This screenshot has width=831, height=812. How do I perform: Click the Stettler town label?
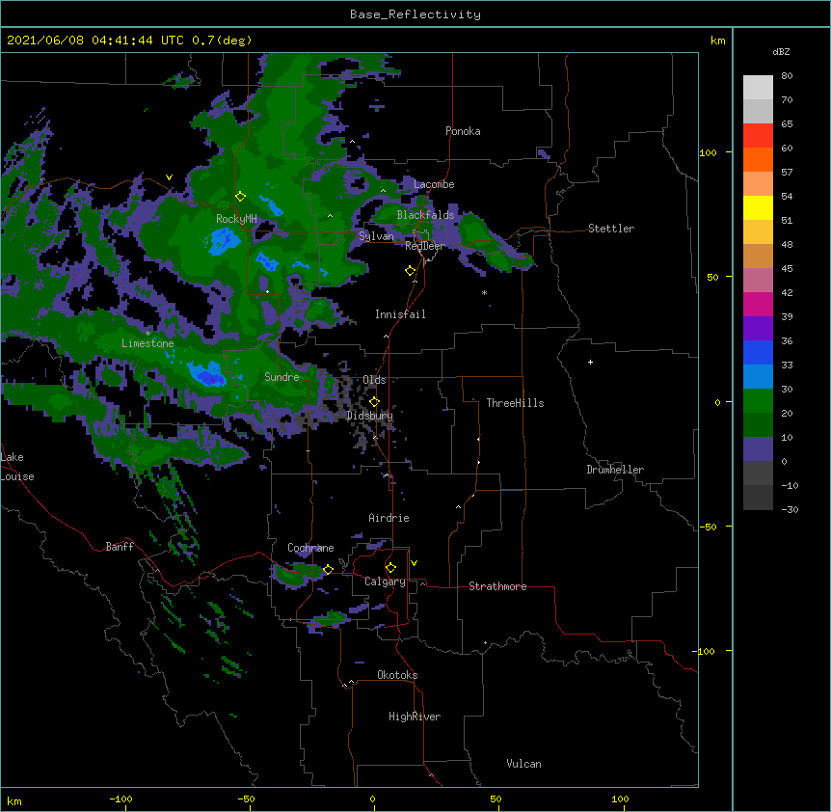click(611, 229)
